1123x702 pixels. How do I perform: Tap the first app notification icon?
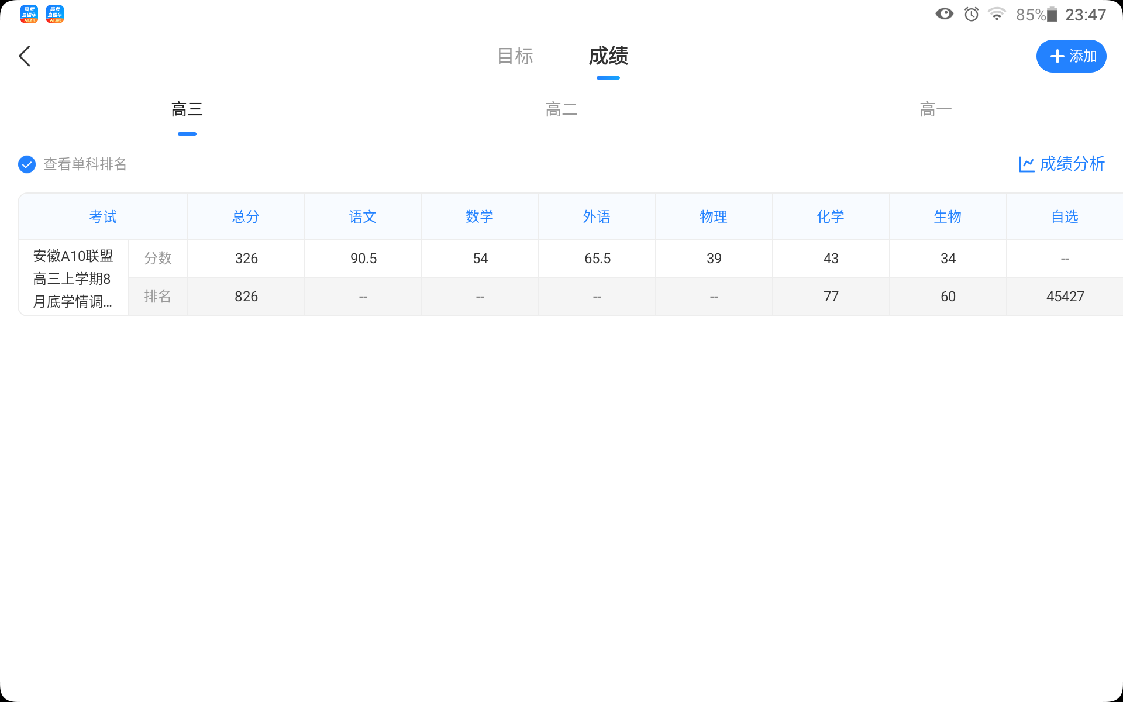coord(29,14)
